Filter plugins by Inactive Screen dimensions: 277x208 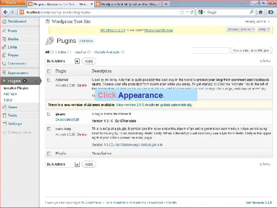coord(81,52)
